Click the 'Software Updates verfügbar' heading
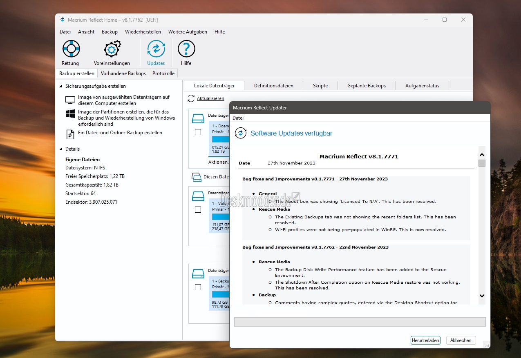This screenshot has width=521, height=358. tap(291, 133)
